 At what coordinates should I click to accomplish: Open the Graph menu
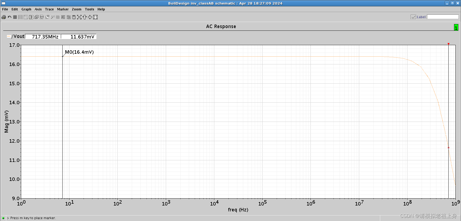point(26,9)
